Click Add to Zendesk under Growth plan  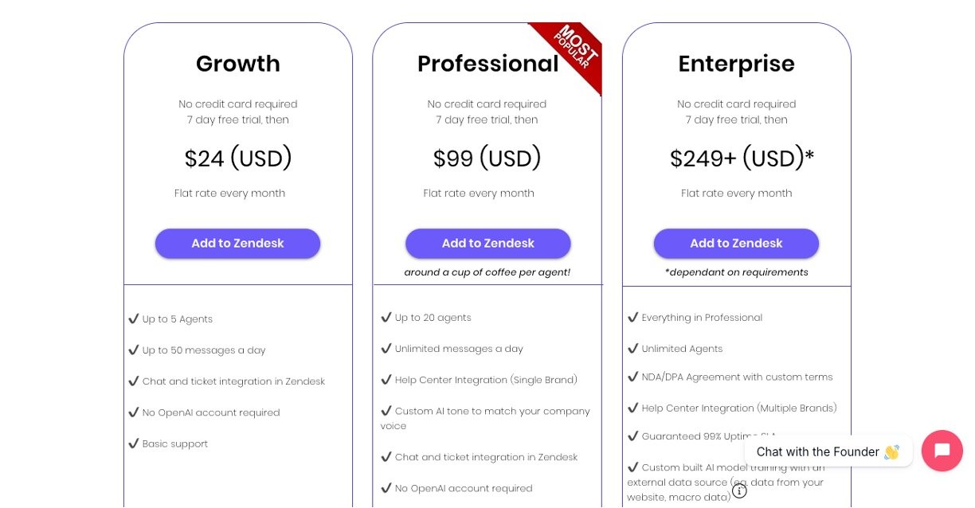click(237, 244)
